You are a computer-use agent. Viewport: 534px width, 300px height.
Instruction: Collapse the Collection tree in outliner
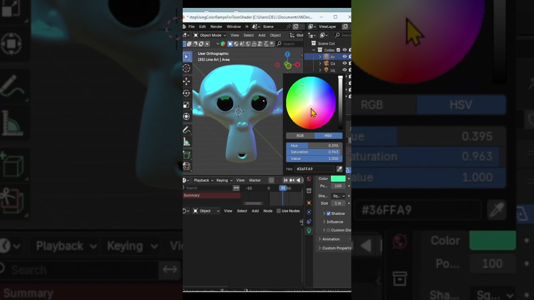(314, 50)
